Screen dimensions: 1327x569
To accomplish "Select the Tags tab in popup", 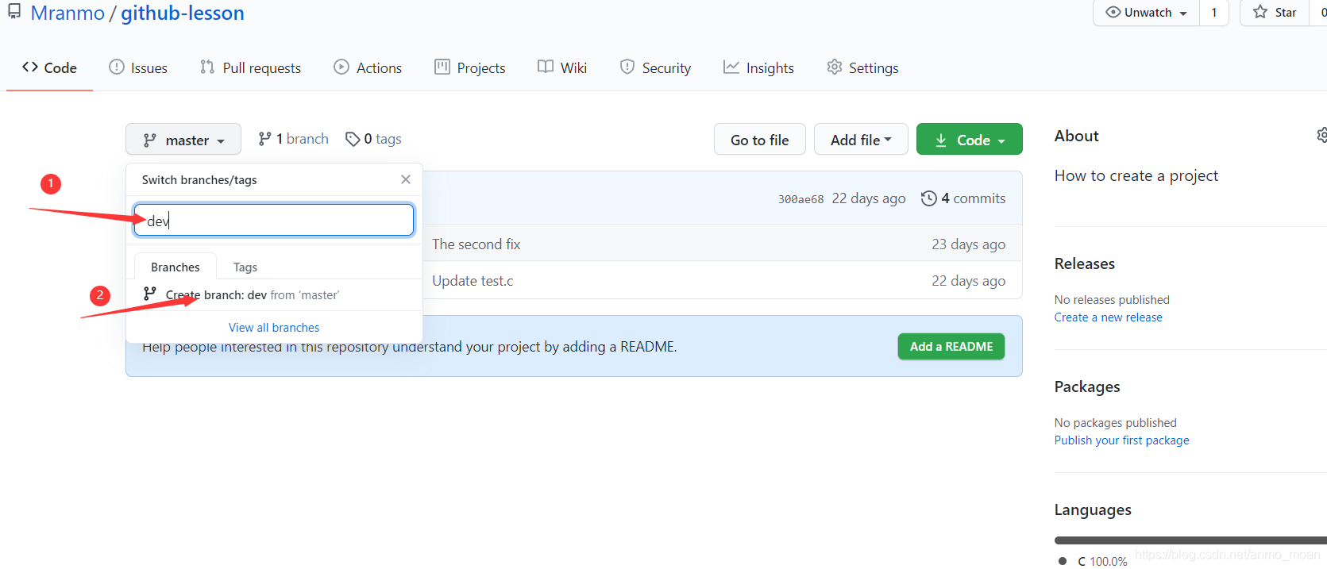I will click(x=245, y=267).
